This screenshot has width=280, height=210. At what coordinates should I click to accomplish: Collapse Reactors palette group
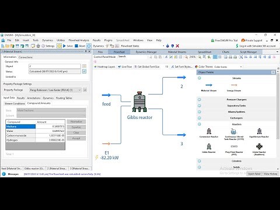(199, 124)
